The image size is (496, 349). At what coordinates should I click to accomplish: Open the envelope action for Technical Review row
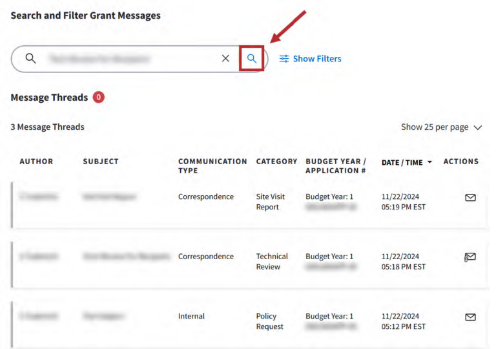coord(470,257)
